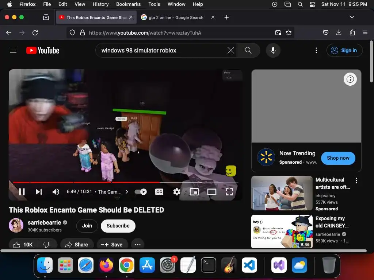Switch to gta 2 online Google tab
The height and width of the screenshot is (280, 374).
tap(176, 17)
